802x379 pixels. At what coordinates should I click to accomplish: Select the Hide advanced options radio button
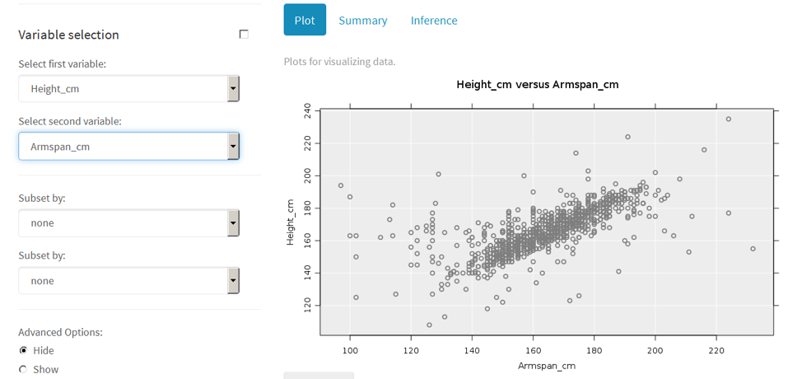point(23,350)
